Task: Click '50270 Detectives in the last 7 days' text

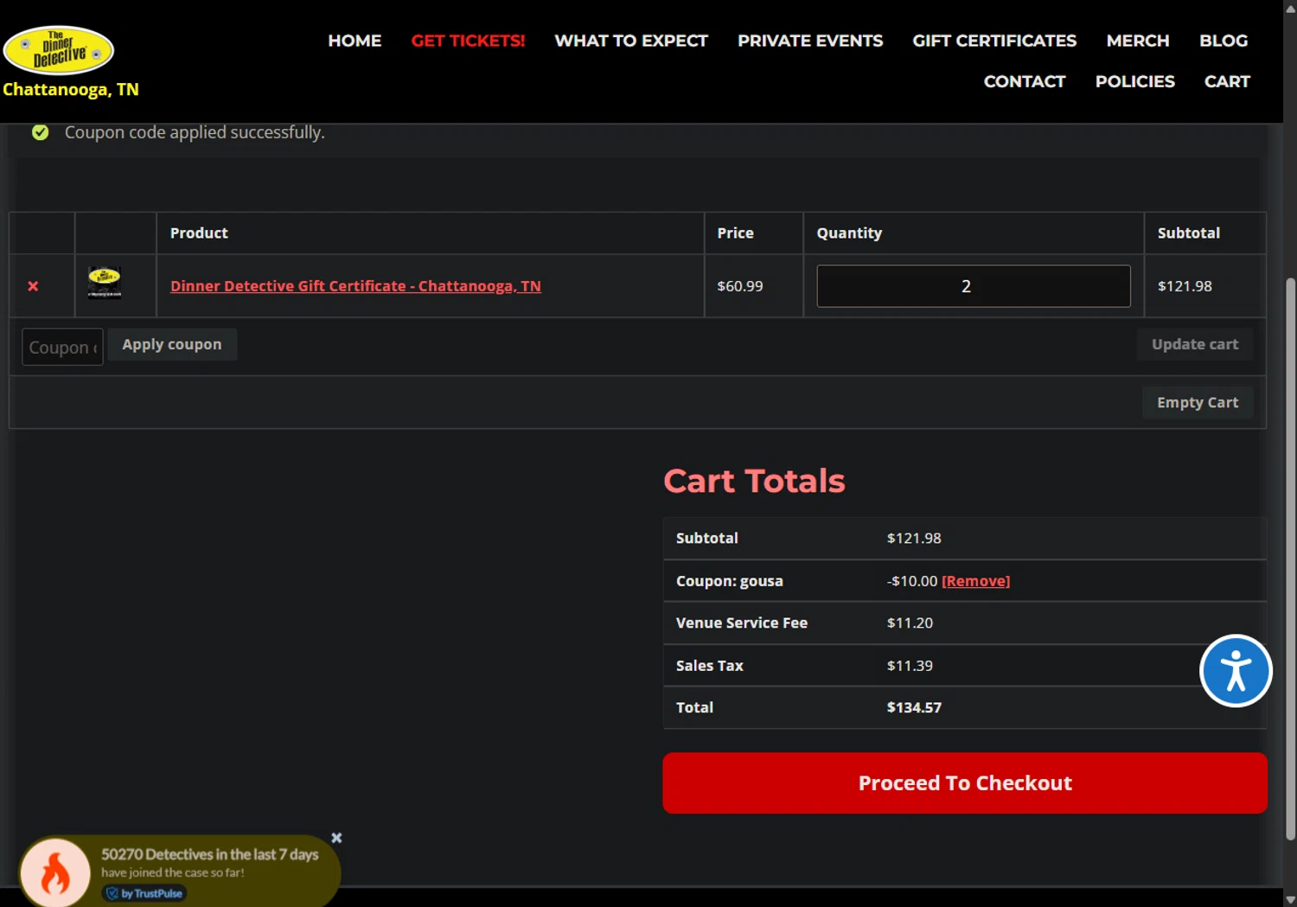Action: pos(210,854)
